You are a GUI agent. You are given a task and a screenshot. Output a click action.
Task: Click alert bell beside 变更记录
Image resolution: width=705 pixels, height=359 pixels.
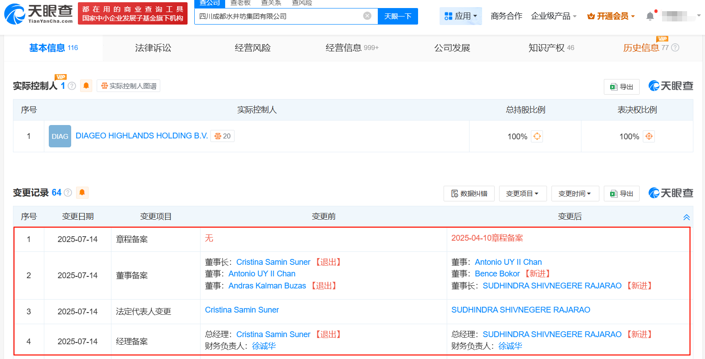82,192
